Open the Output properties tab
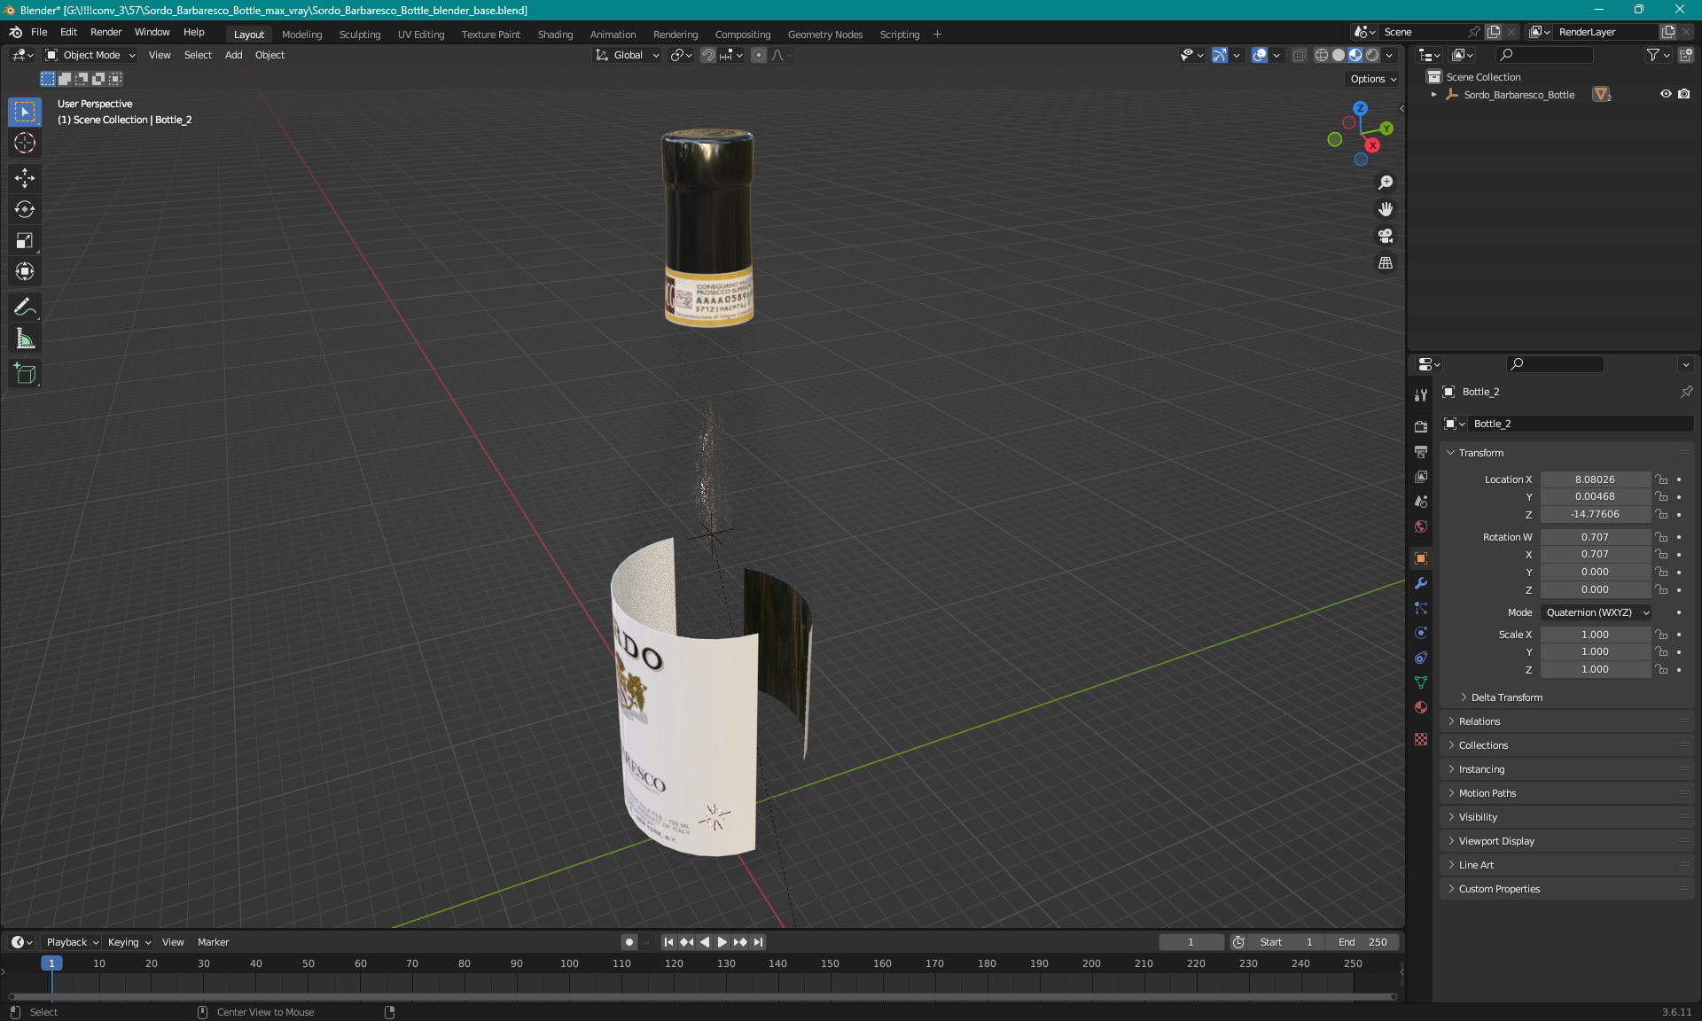 tap(1421, 451)
